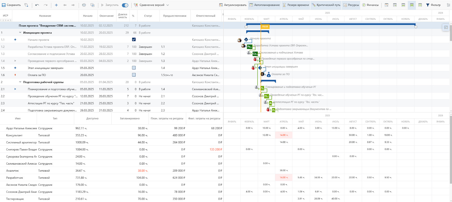Uncheck the Начало проекта milestone checkbox
Screen dimensions: 452x202
pos(134,40)
